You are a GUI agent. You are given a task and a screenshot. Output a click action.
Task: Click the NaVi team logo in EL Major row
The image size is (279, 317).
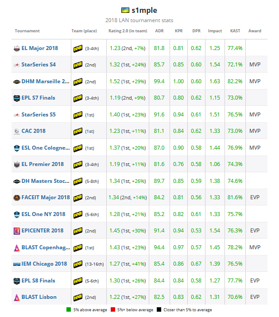[78, 49]
